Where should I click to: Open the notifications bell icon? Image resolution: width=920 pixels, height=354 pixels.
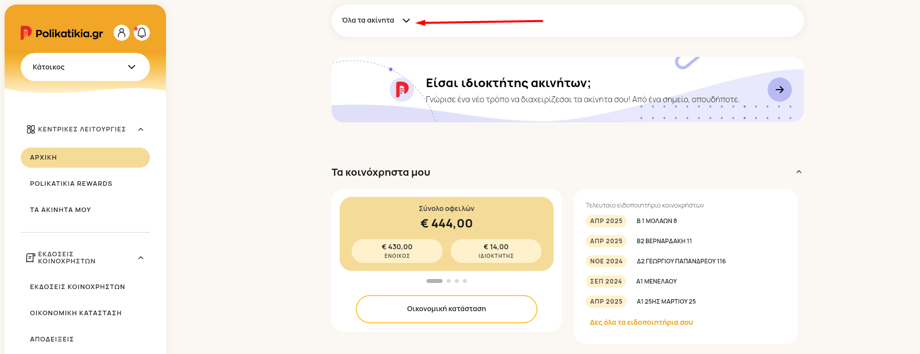[x=142, y=33]
